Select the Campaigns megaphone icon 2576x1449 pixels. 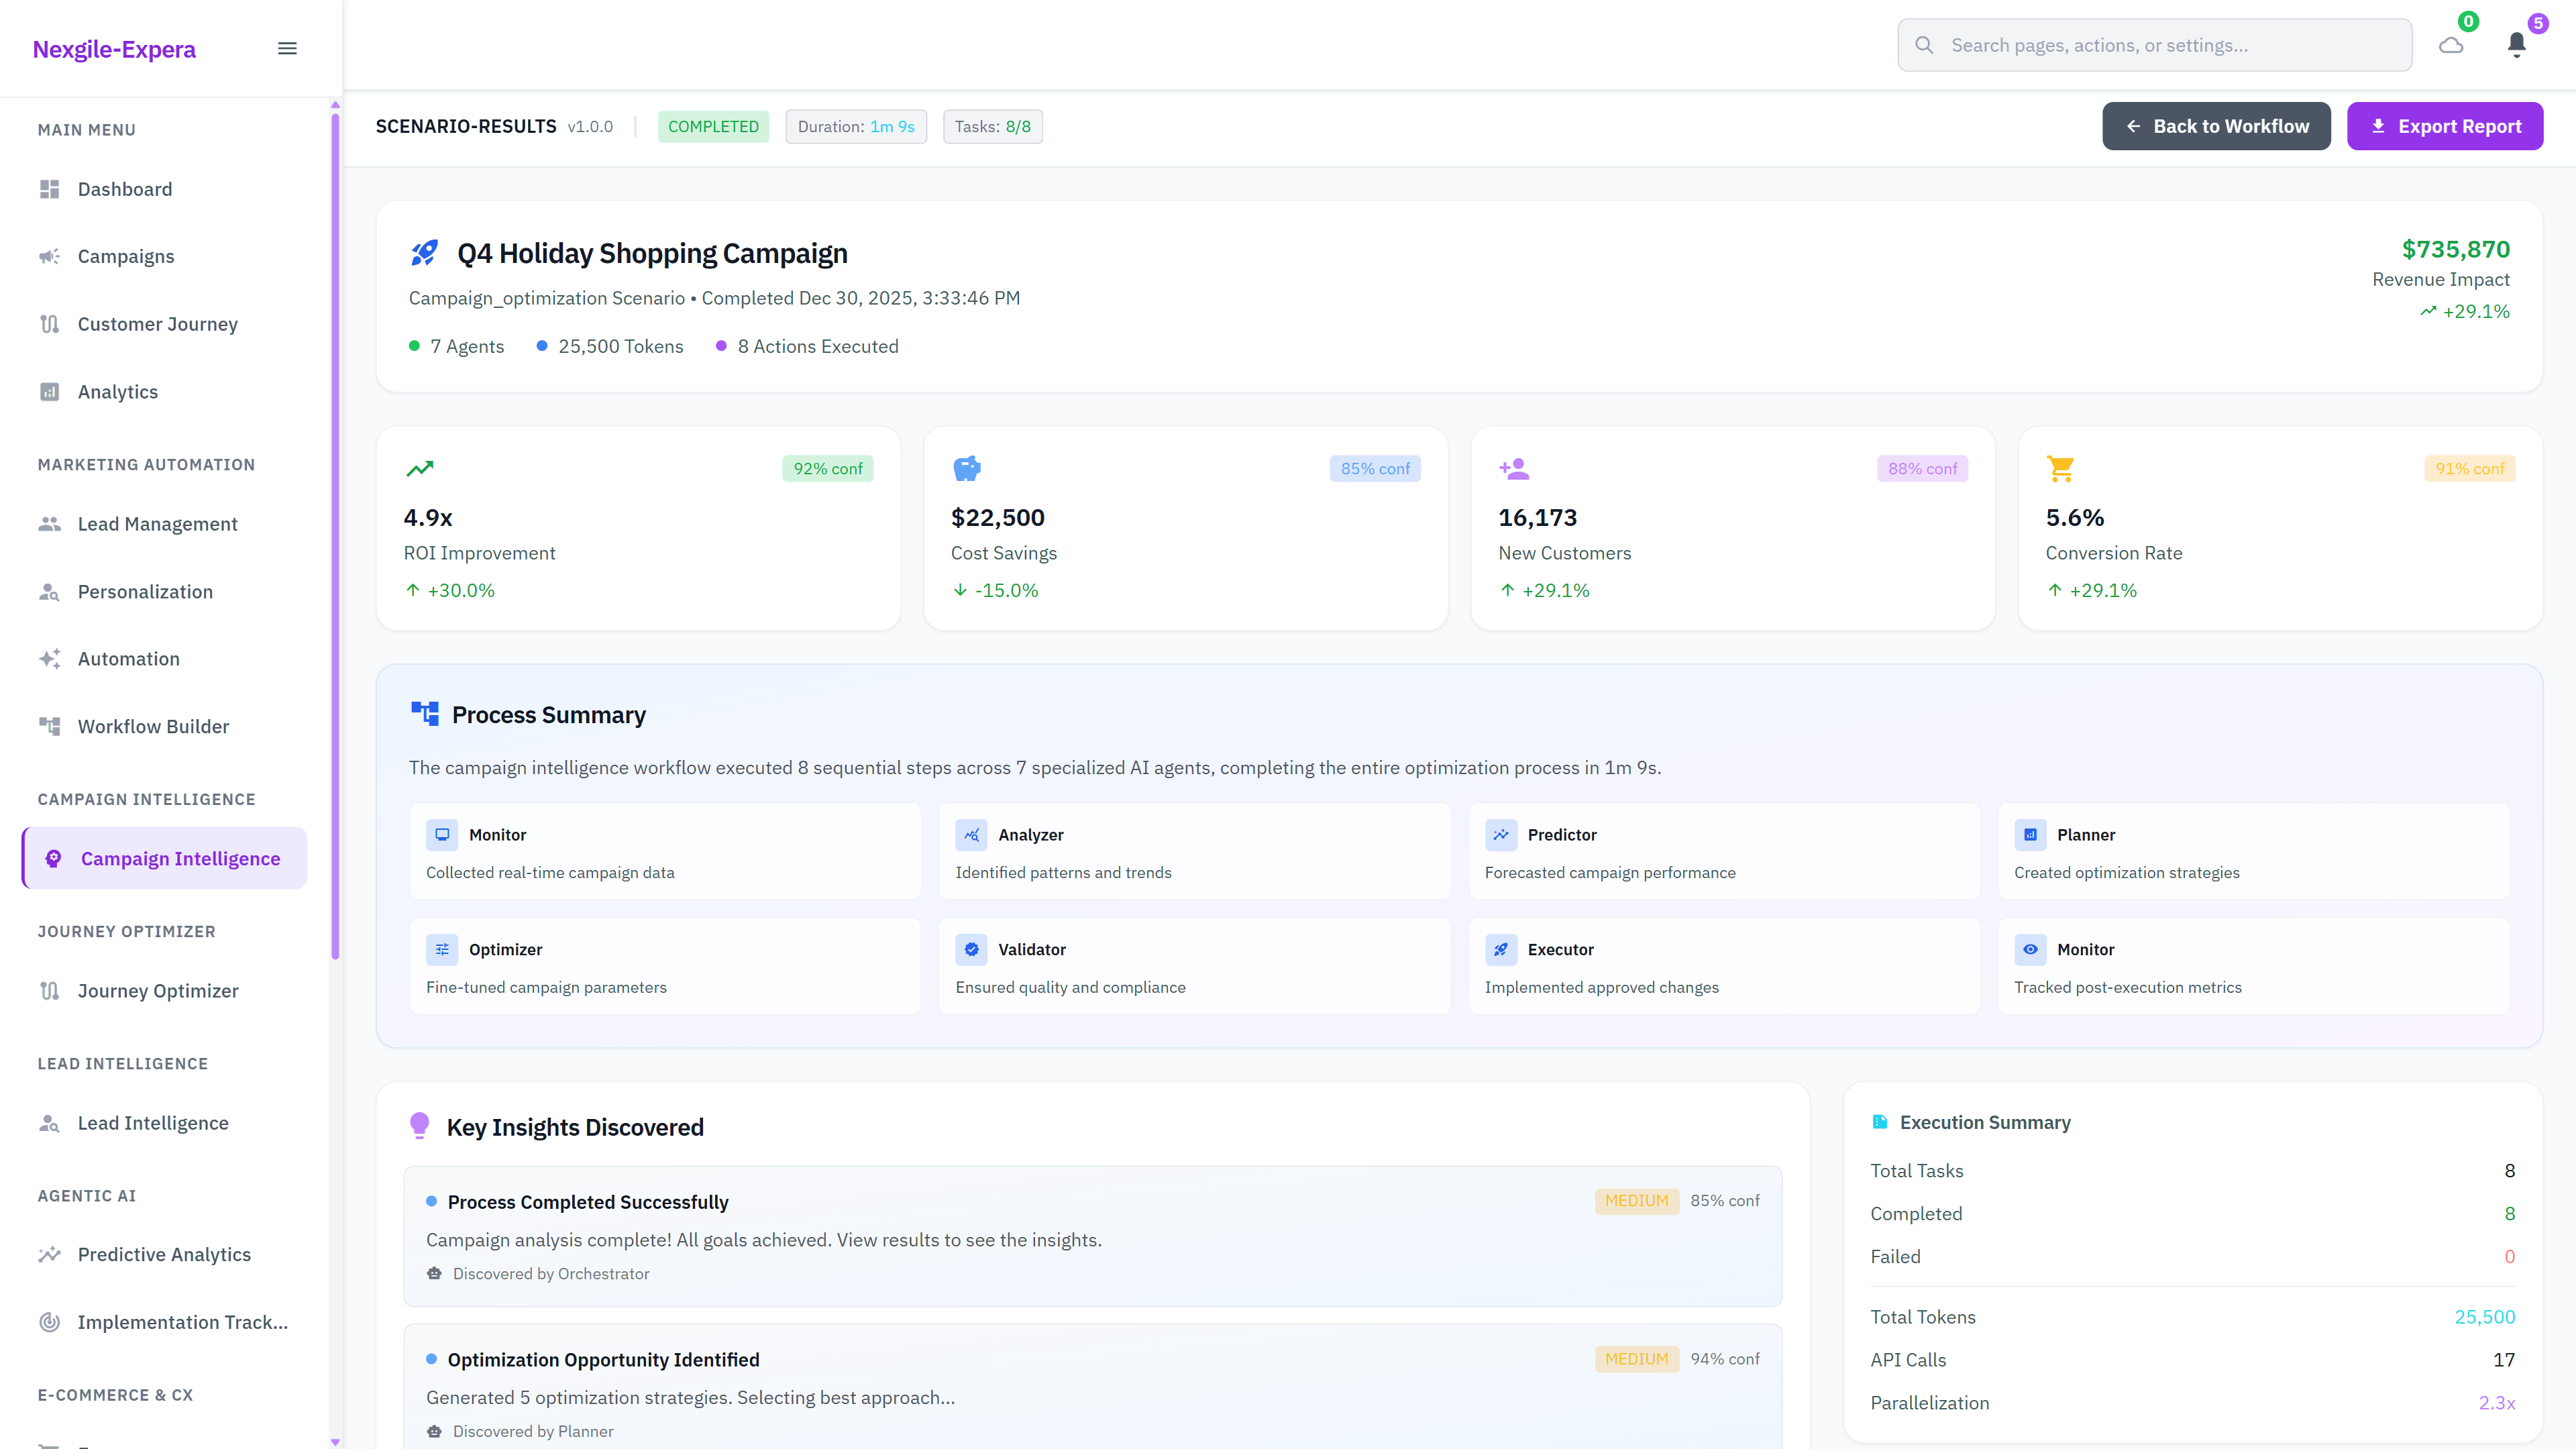(50, 256)
